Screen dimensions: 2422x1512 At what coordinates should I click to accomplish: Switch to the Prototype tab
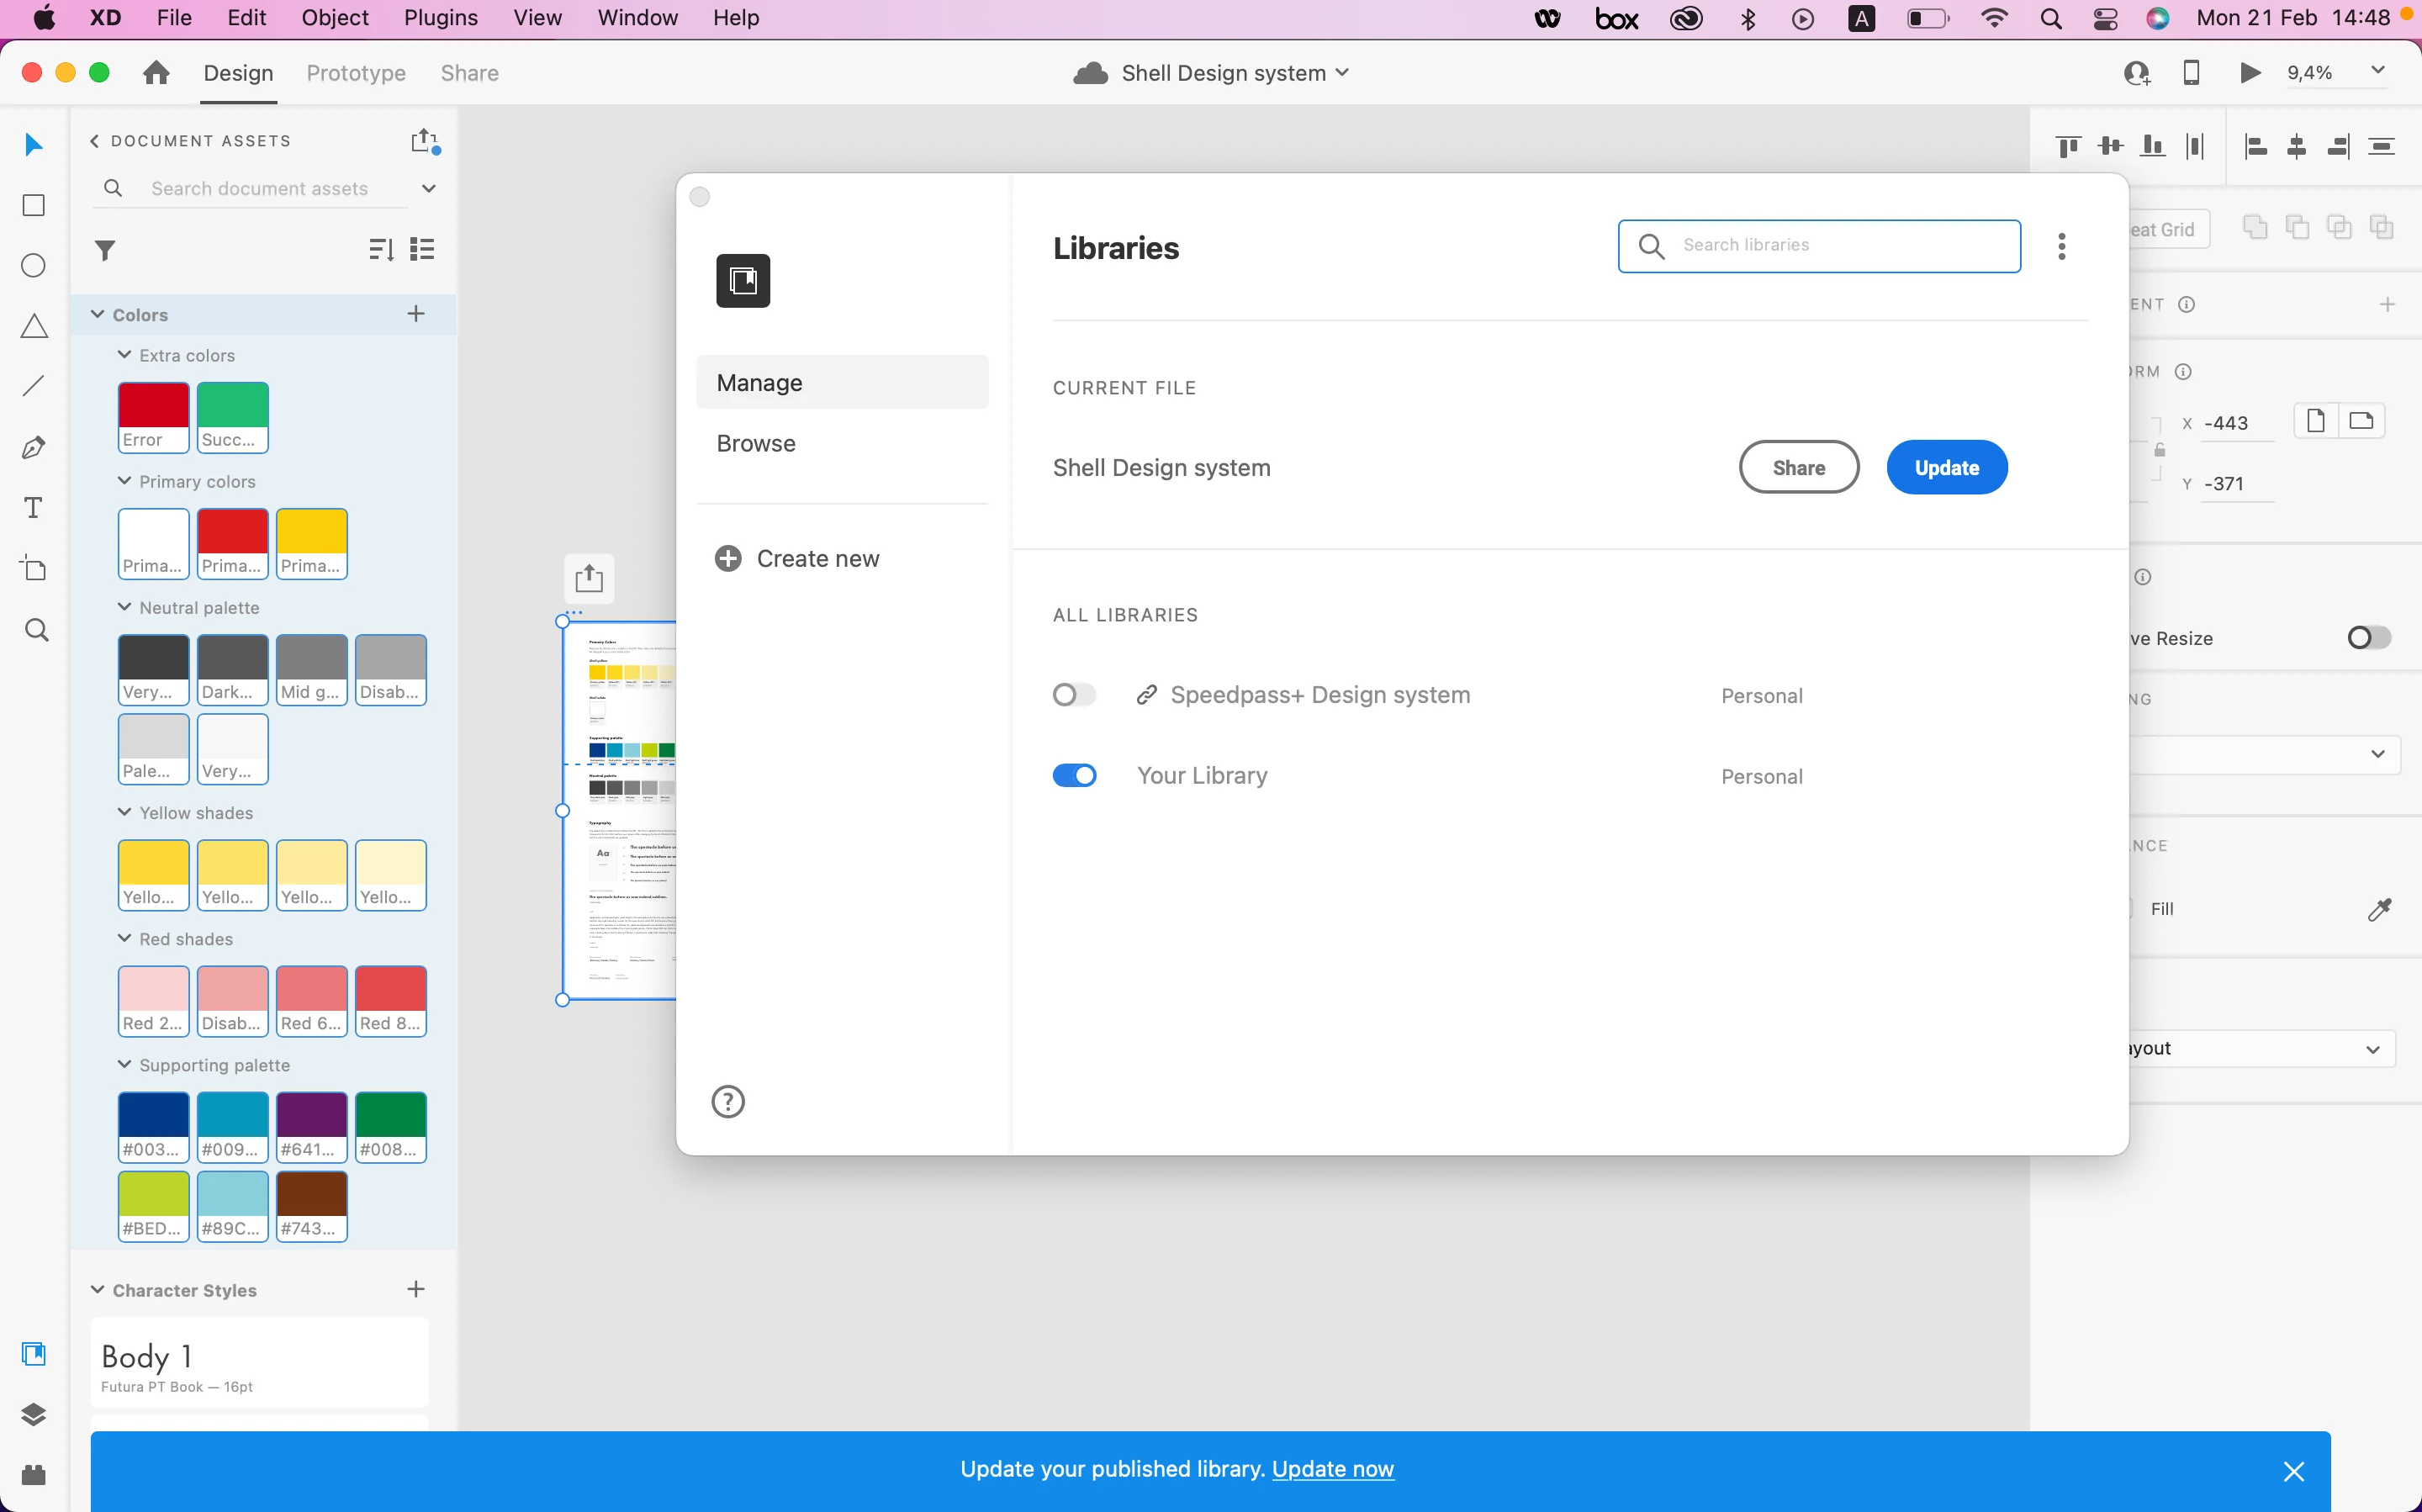point(356,73)
